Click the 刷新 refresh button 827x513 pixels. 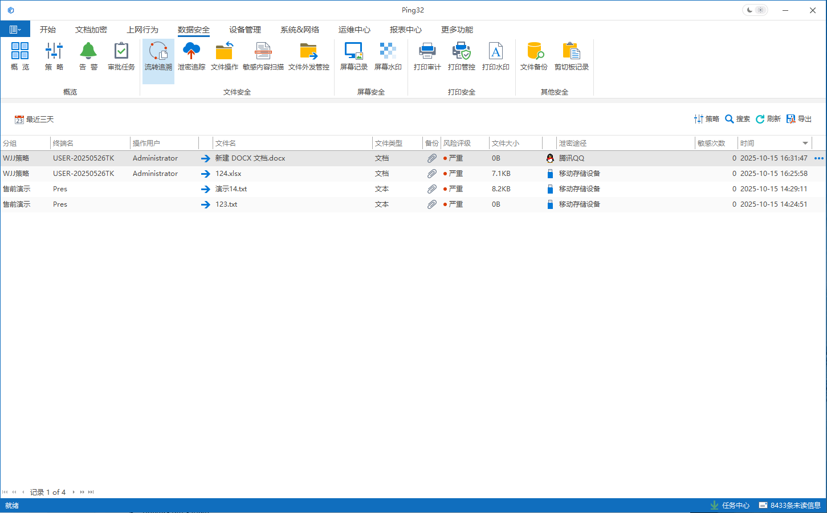coord(768,119)
